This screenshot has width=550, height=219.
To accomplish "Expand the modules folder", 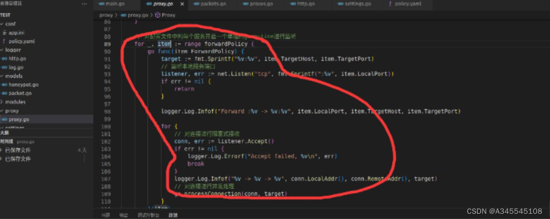I will (15, 102).
